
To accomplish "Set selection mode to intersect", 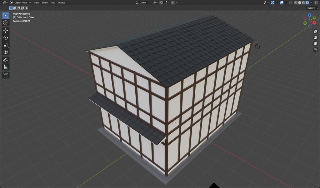I will (x=26, y=8).
